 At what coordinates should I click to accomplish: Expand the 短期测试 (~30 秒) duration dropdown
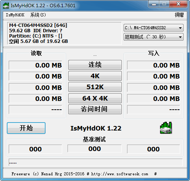(154, 37)
